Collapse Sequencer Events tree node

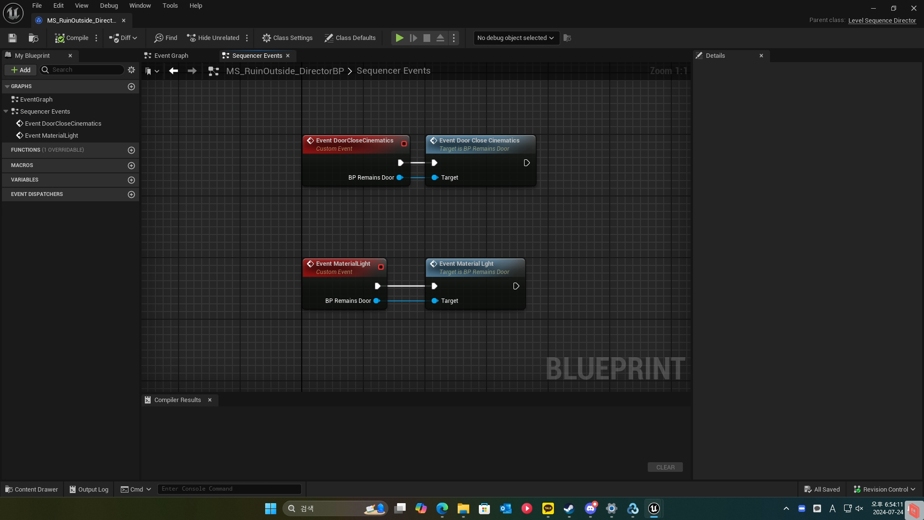[6, 111]
